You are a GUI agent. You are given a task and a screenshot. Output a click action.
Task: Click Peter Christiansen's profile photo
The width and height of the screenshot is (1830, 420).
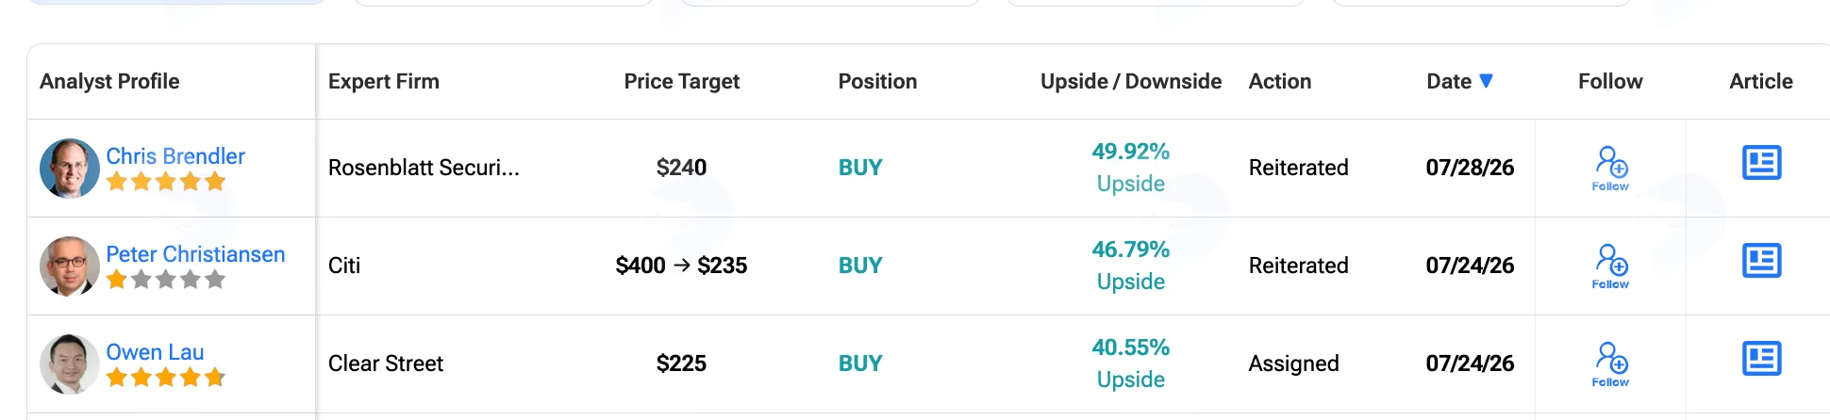pos(70,266)
